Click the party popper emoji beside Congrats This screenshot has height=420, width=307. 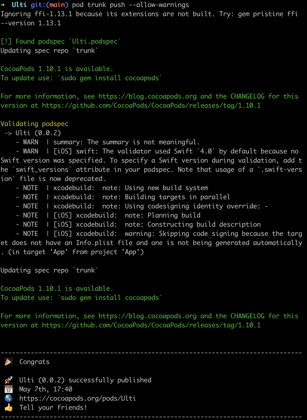(x=9, y=362)
